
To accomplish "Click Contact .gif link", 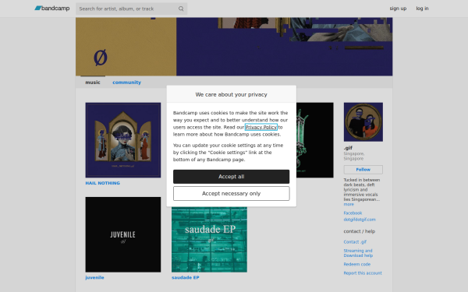I will click(355, 242).
